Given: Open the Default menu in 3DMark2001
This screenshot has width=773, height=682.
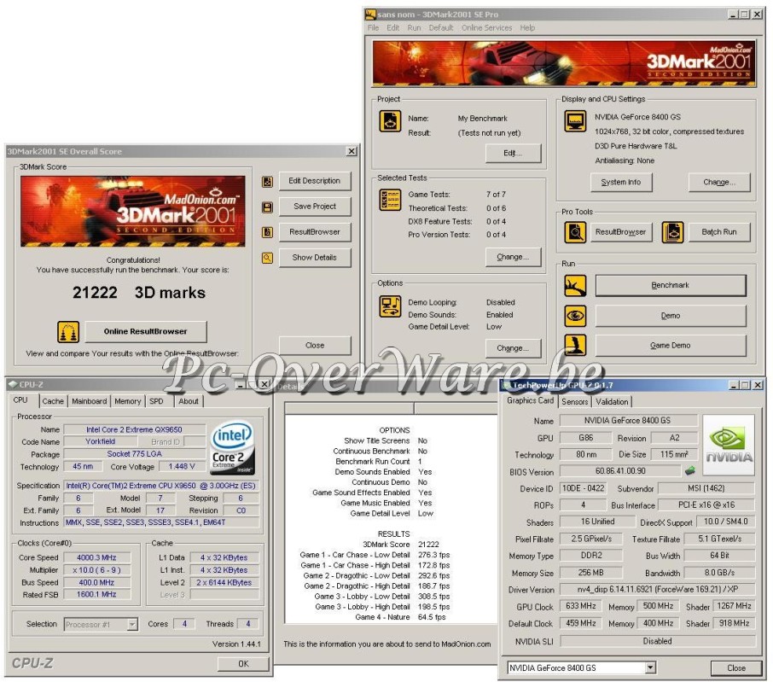Looking at the screenshot, I should click(441, 27).
